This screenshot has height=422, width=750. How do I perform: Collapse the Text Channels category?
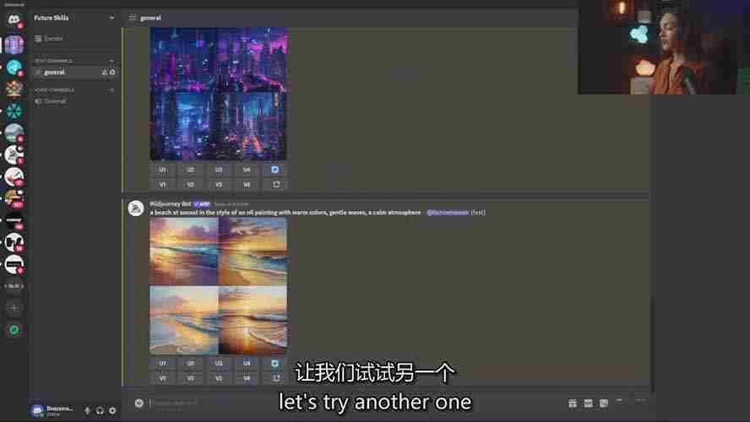[x=52, y=61]
